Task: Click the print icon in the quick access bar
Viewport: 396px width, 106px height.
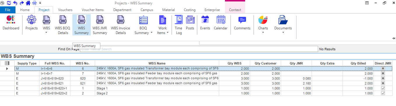Action: tap(34, 3)
